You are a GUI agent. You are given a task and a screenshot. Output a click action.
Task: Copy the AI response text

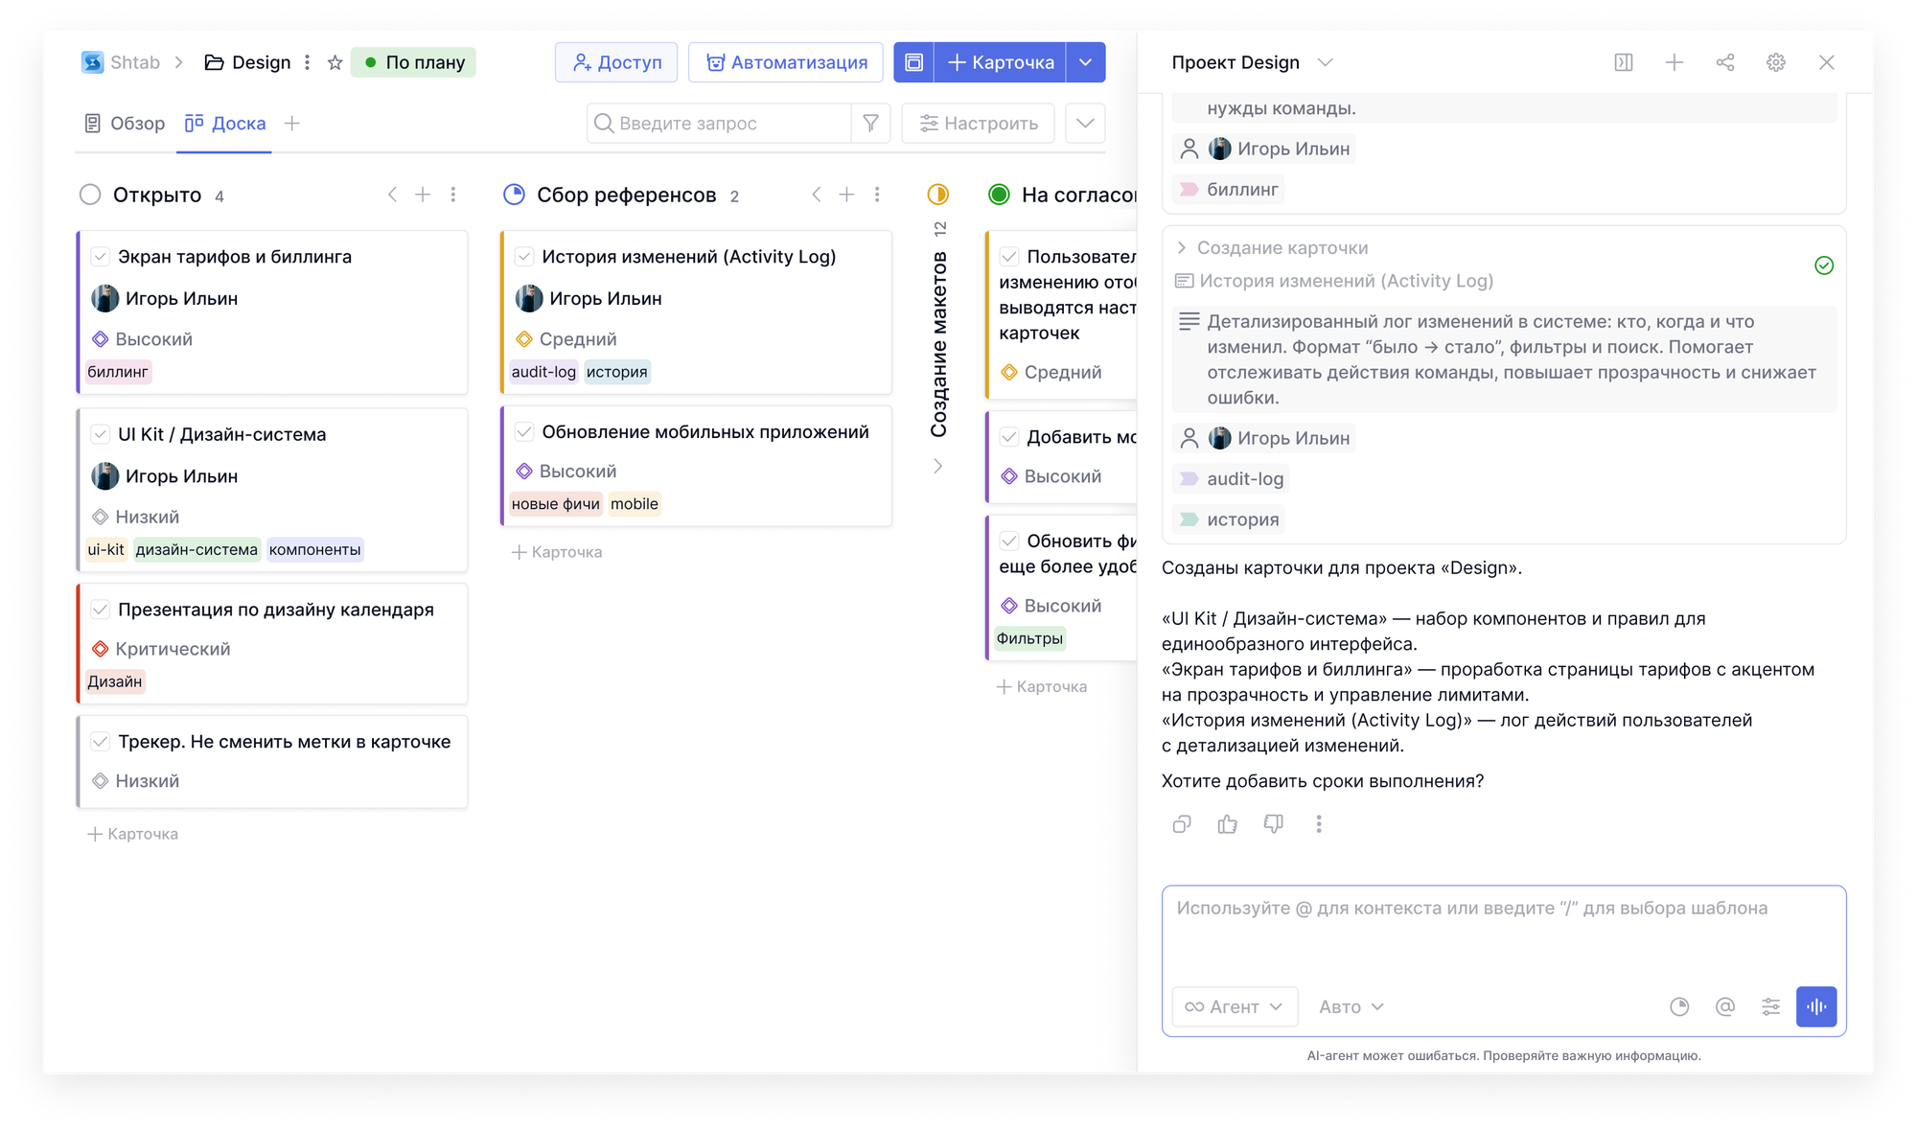click(x=1181, y=823)
